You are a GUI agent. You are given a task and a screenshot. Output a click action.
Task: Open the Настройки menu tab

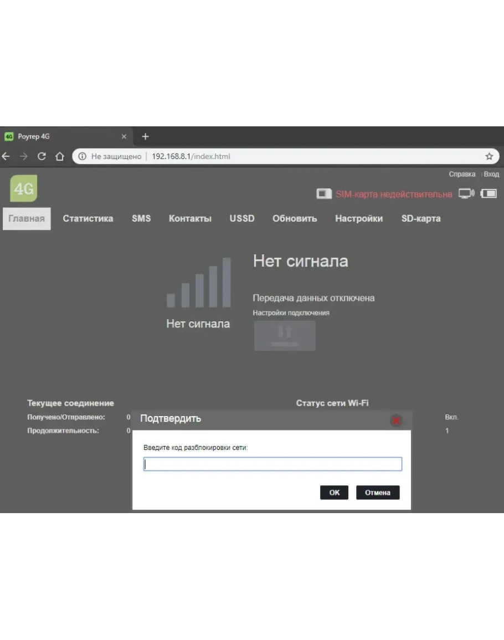coord(359,218)
